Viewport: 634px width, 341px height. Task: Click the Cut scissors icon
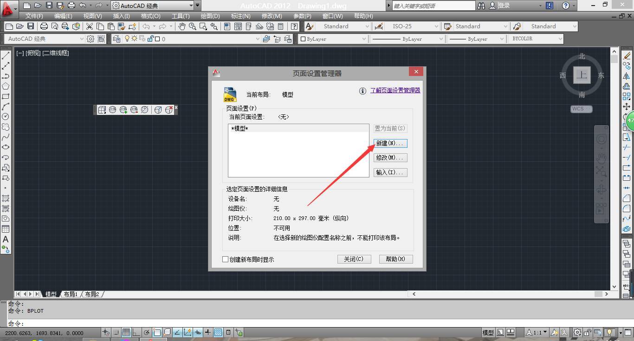[90, 26]
